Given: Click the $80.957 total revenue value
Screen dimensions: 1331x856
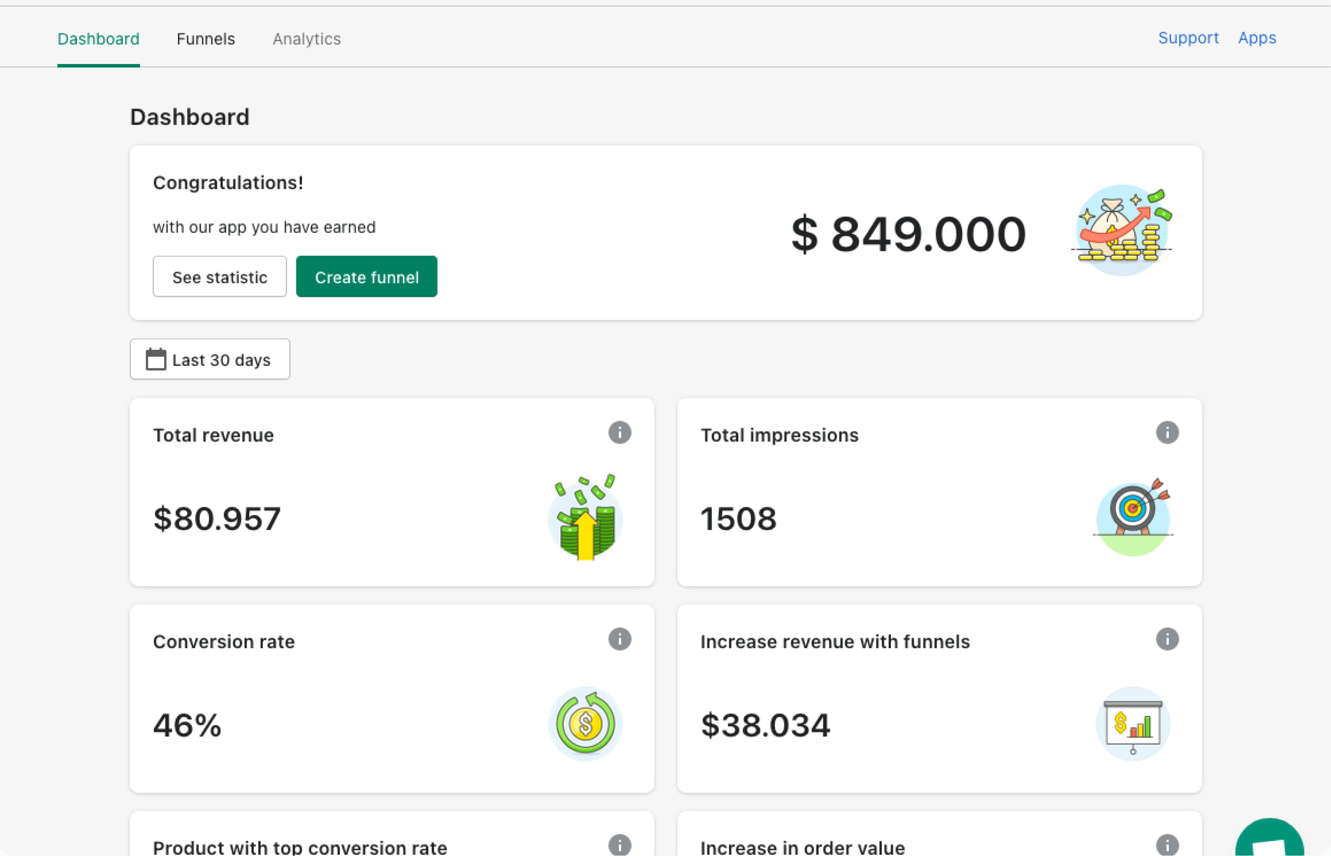Looking at the screenshot, I should [x=217, y=518].
